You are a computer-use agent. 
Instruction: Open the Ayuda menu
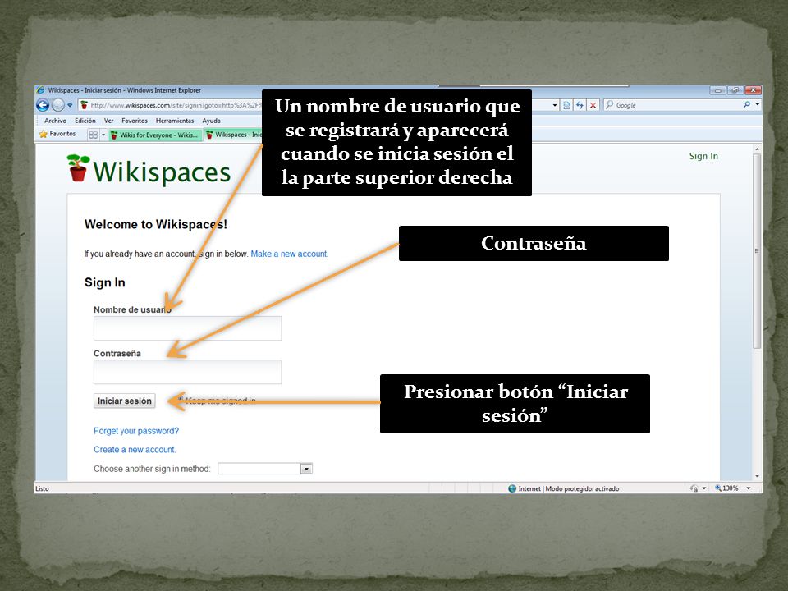click(x=211, y=121)
